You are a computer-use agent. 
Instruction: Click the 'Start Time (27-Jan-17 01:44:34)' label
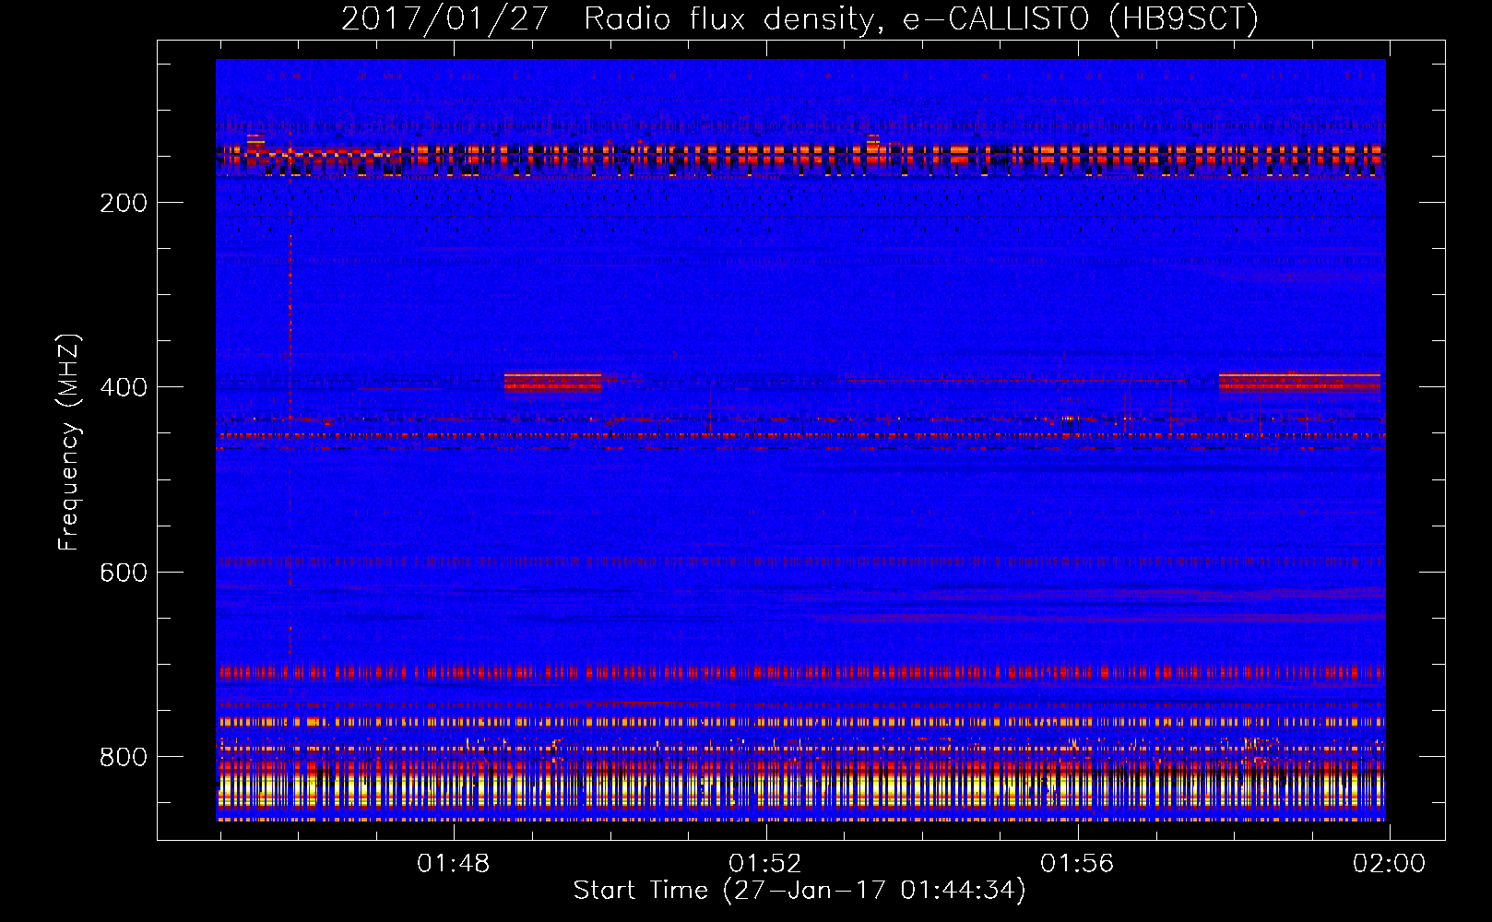pos(799,891)
